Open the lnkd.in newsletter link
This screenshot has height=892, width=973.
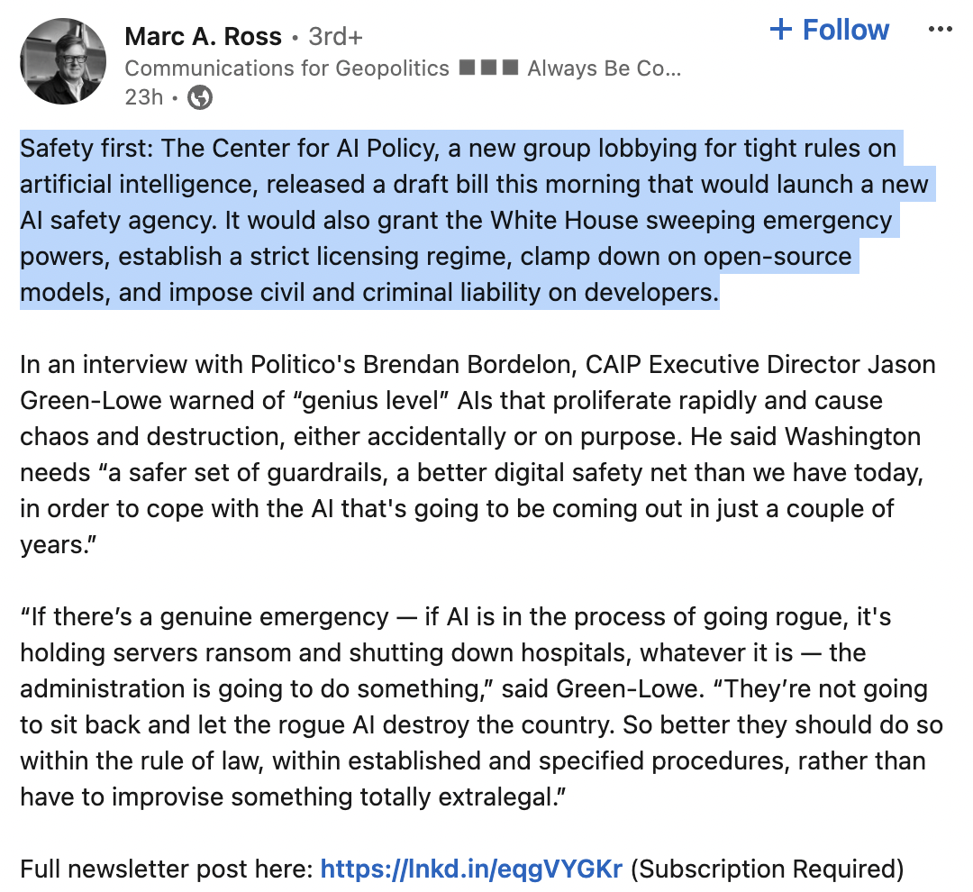click(471, 869)
